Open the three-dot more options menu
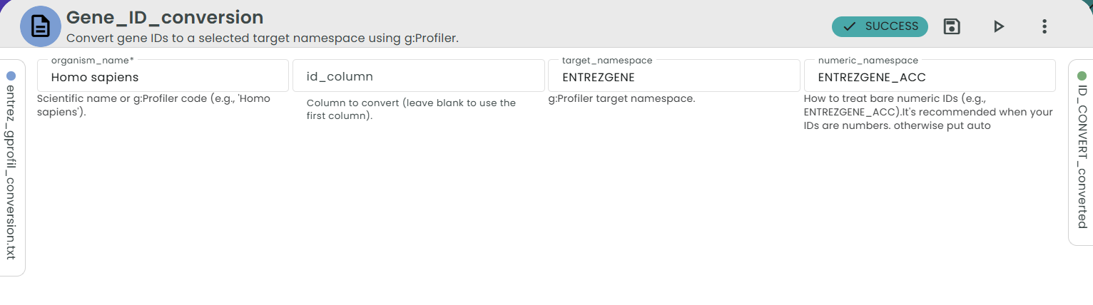1093x305 pixels. pyautogui.click(x=1044, y=26)
